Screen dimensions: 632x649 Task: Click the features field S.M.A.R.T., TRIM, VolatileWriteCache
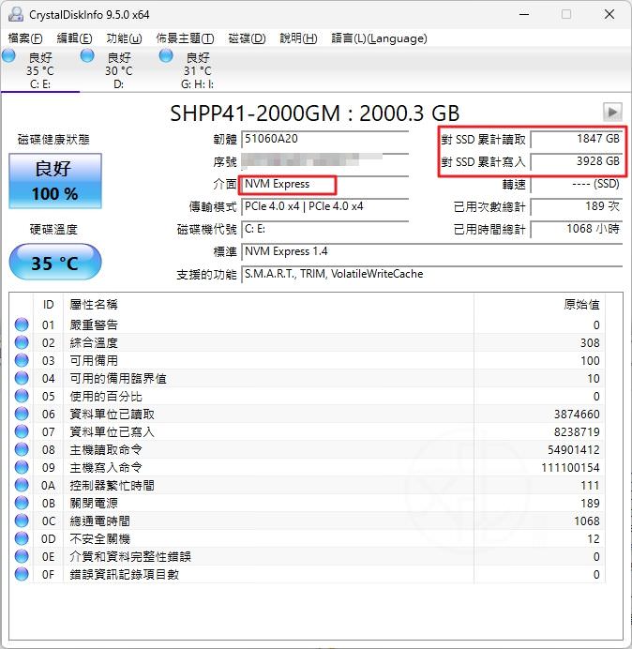[x=431, y=274]
